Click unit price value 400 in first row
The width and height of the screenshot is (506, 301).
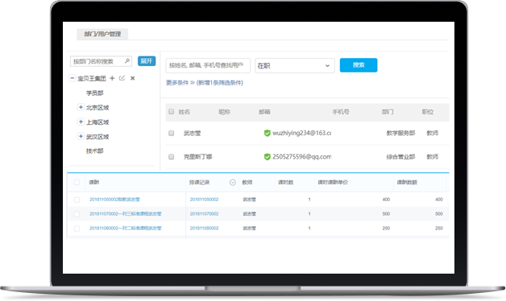386,200
